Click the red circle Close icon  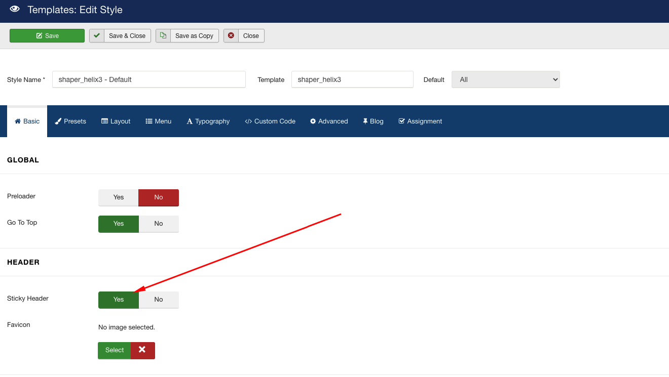pyautogui.click(x=231, y=35)
